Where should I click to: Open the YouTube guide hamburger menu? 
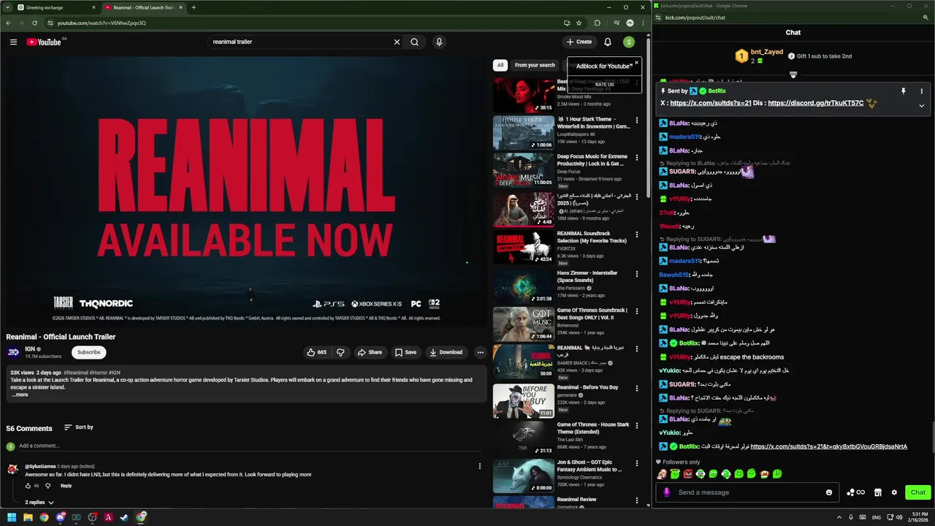[x=13, y=42]
